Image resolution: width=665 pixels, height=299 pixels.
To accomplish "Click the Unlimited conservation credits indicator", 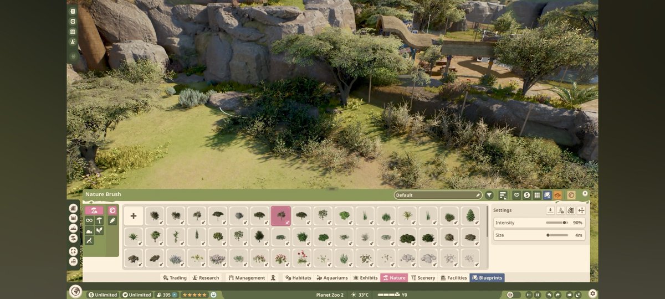I will (x=136, y=295).
